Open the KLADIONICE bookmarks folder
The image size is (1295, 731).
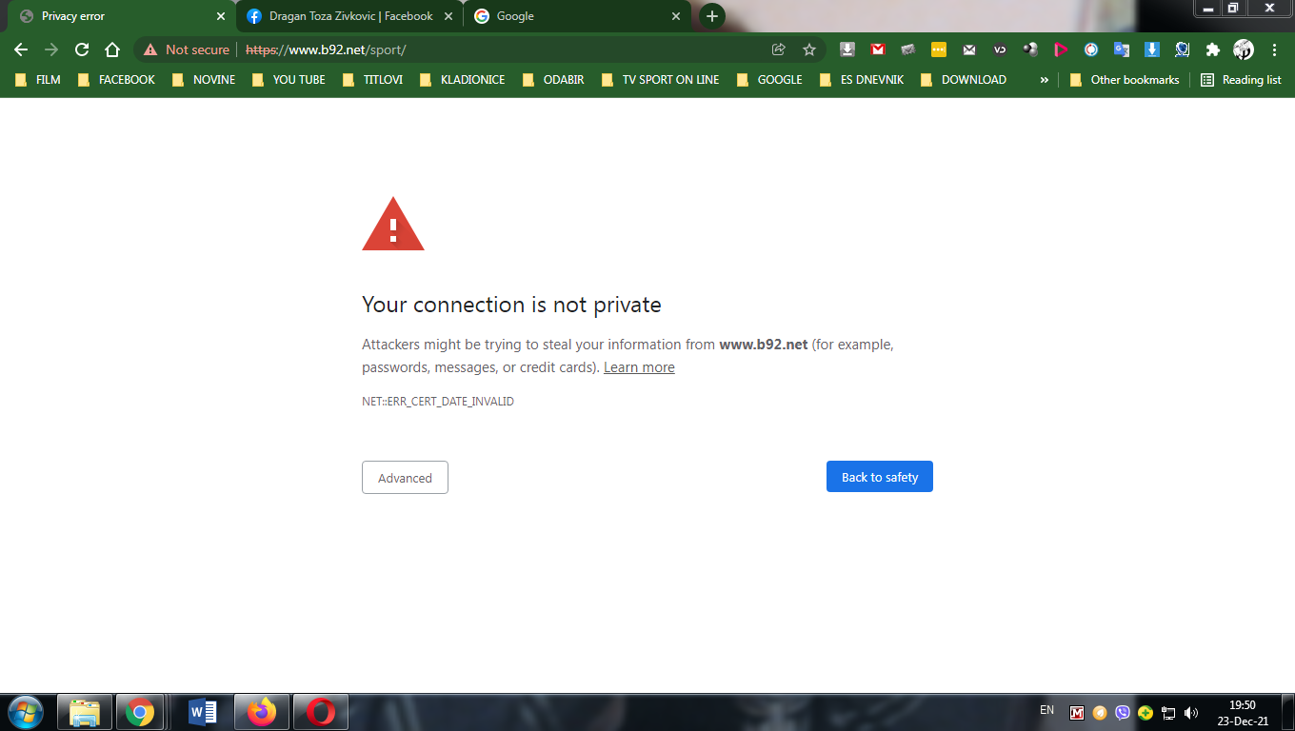coord(463,80)
